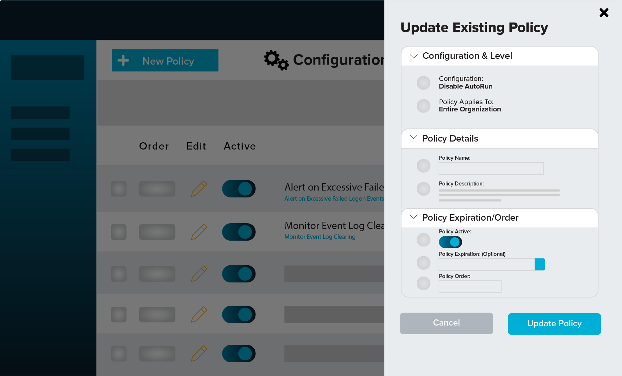Screen dimensions: 622x376
Task: Disable the Monitor Event Log Clearing policy toggle
Action: coord(239,232)
